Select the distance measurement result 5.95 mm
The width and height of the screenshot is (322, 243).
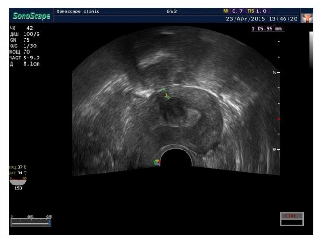[267, 29]
